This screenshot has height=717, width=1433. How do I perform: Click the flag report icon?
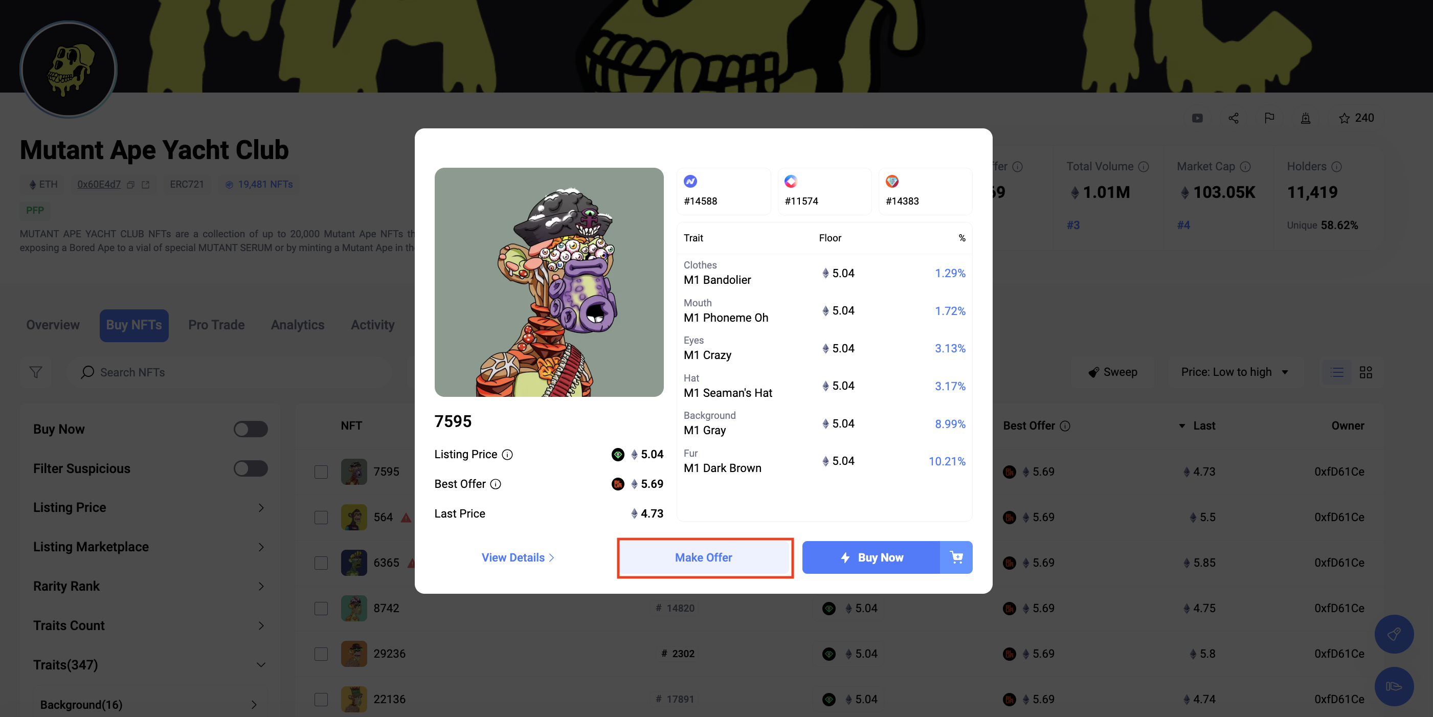(x=1269, y=118)
